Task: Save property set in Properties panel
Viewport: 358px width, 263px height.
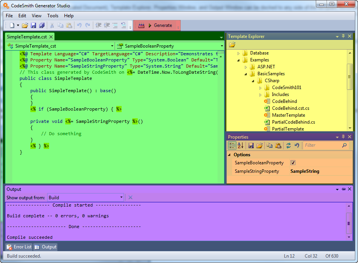Action: click(251, 146)
